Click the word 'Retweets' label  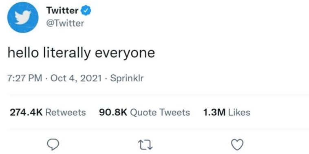[66, 113]
